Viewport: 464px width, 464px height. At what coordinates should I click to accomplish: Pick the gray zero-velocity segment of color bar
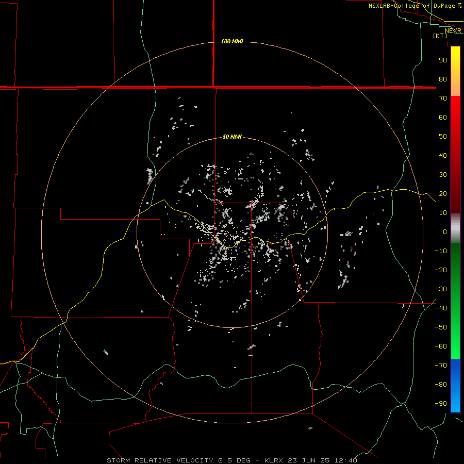click(x=455, y=228)
